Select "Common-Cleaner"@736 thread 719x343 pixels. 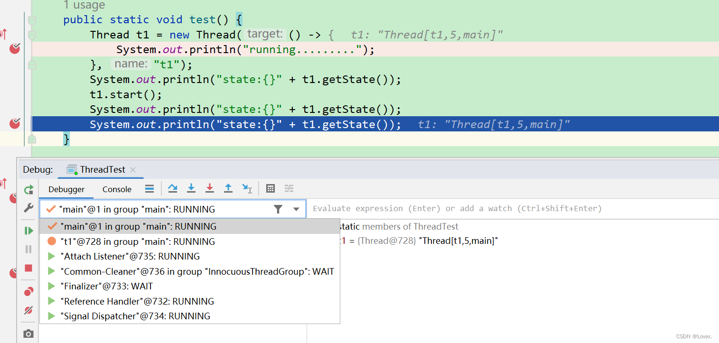[190, 271]
